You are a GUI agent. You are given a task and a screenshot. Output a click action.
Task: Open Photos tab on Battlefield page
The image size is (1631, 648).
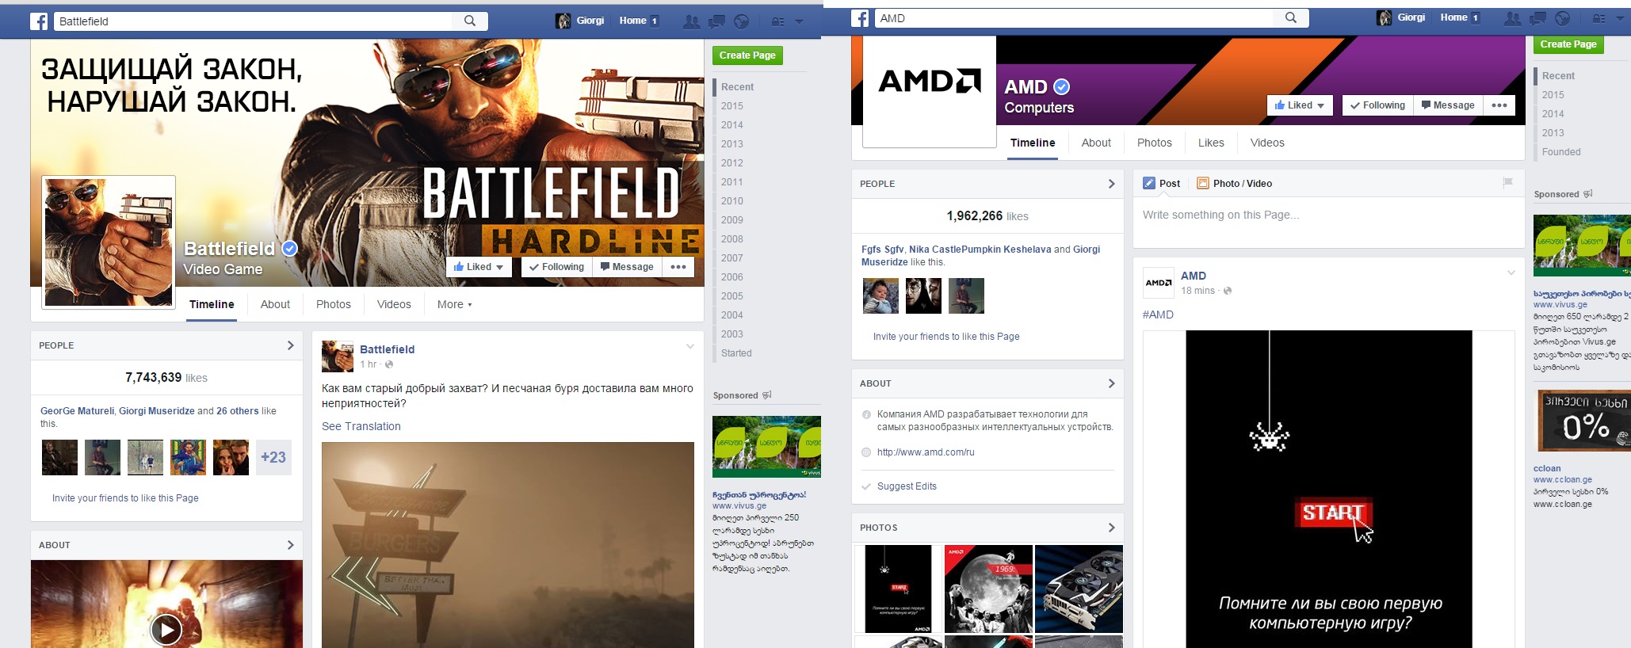coord(333,304)
